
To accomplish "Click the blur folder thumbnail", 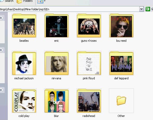I will point(57,101).
